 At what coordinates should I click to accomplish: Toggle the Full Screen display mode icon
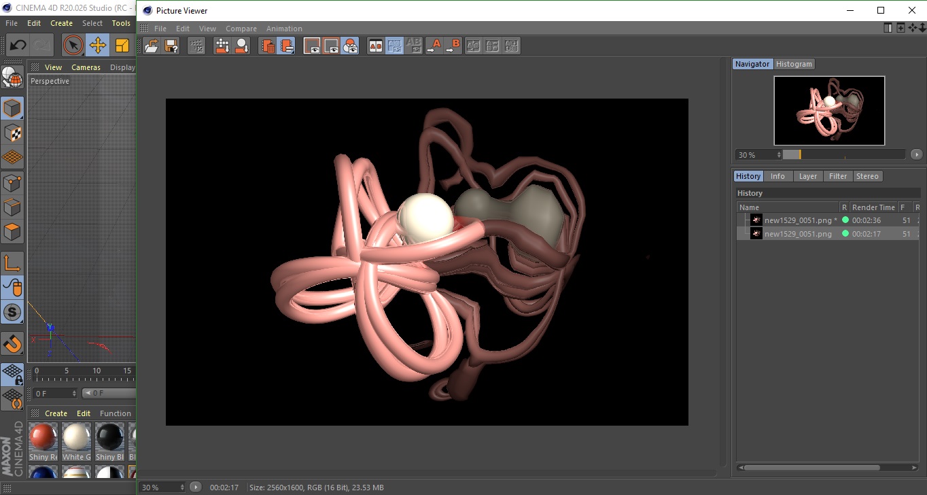[312, 46]
